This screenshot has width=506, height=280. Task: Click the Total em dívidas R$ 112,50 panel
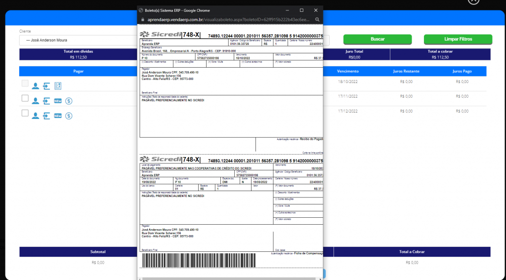[x=79, y=54]
